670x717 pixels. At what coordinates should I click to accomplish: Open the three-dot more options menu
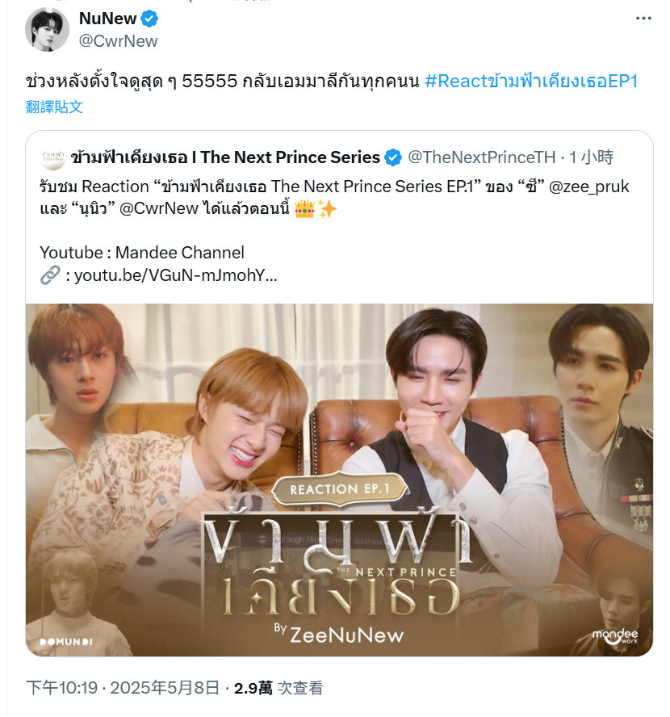pos(643,19)
